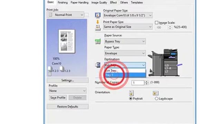The width and height of the screenshot is (221, 124).
Task: Open the Templates tab
Action: coord(137,2)
